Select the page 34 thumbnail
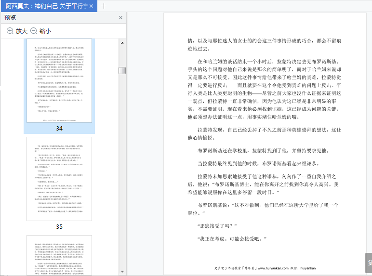This screenshot has height=276, width=372. point(59,80)
